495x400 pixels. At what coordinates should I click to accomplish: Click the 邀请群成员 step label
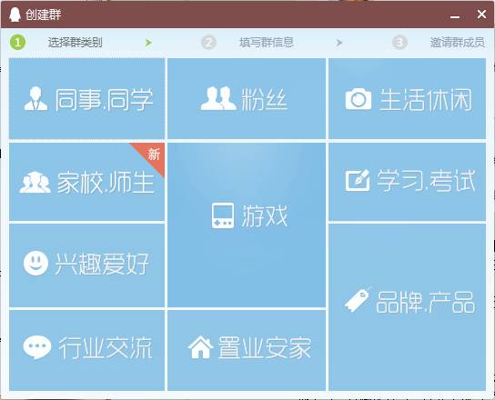click(458, 42)
